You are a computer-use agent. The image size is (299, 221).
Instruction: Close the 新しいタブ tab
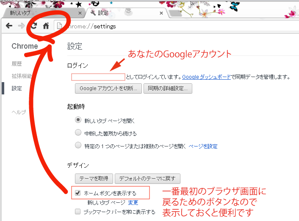(80, 13)
